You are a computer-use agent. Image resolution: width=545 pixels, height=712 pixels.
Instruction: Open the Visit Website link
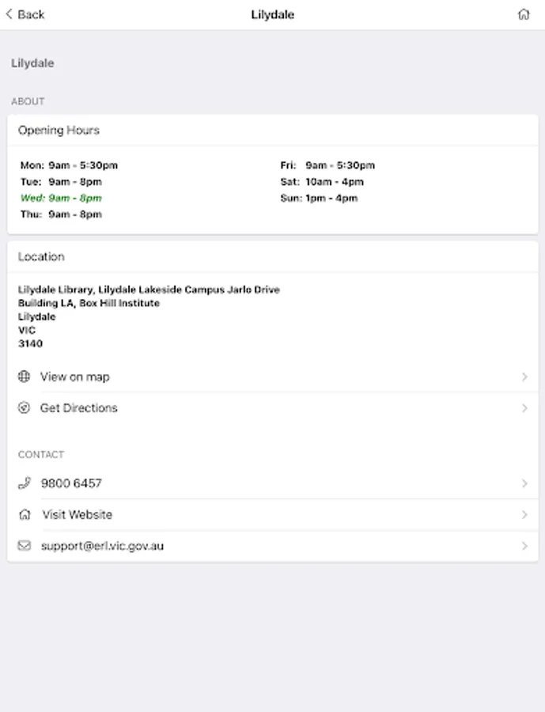[78, 514]
